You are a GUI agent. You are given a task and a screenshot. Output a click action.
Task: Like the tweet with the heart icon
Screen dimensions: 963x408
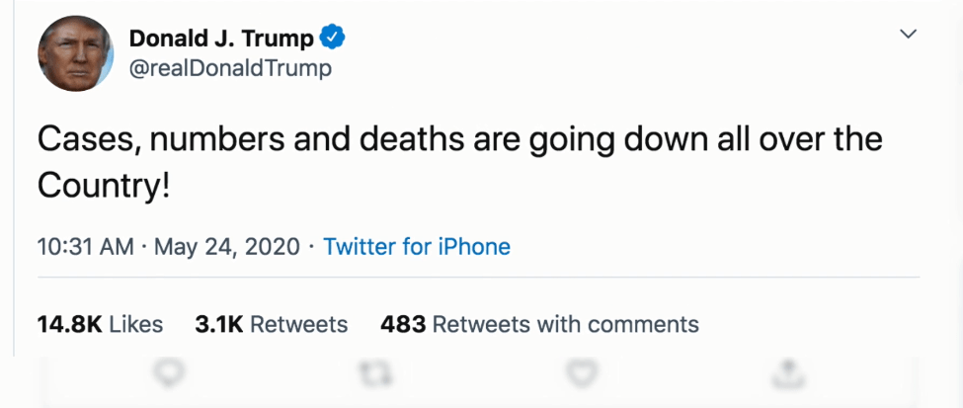[x=580, y=372]
